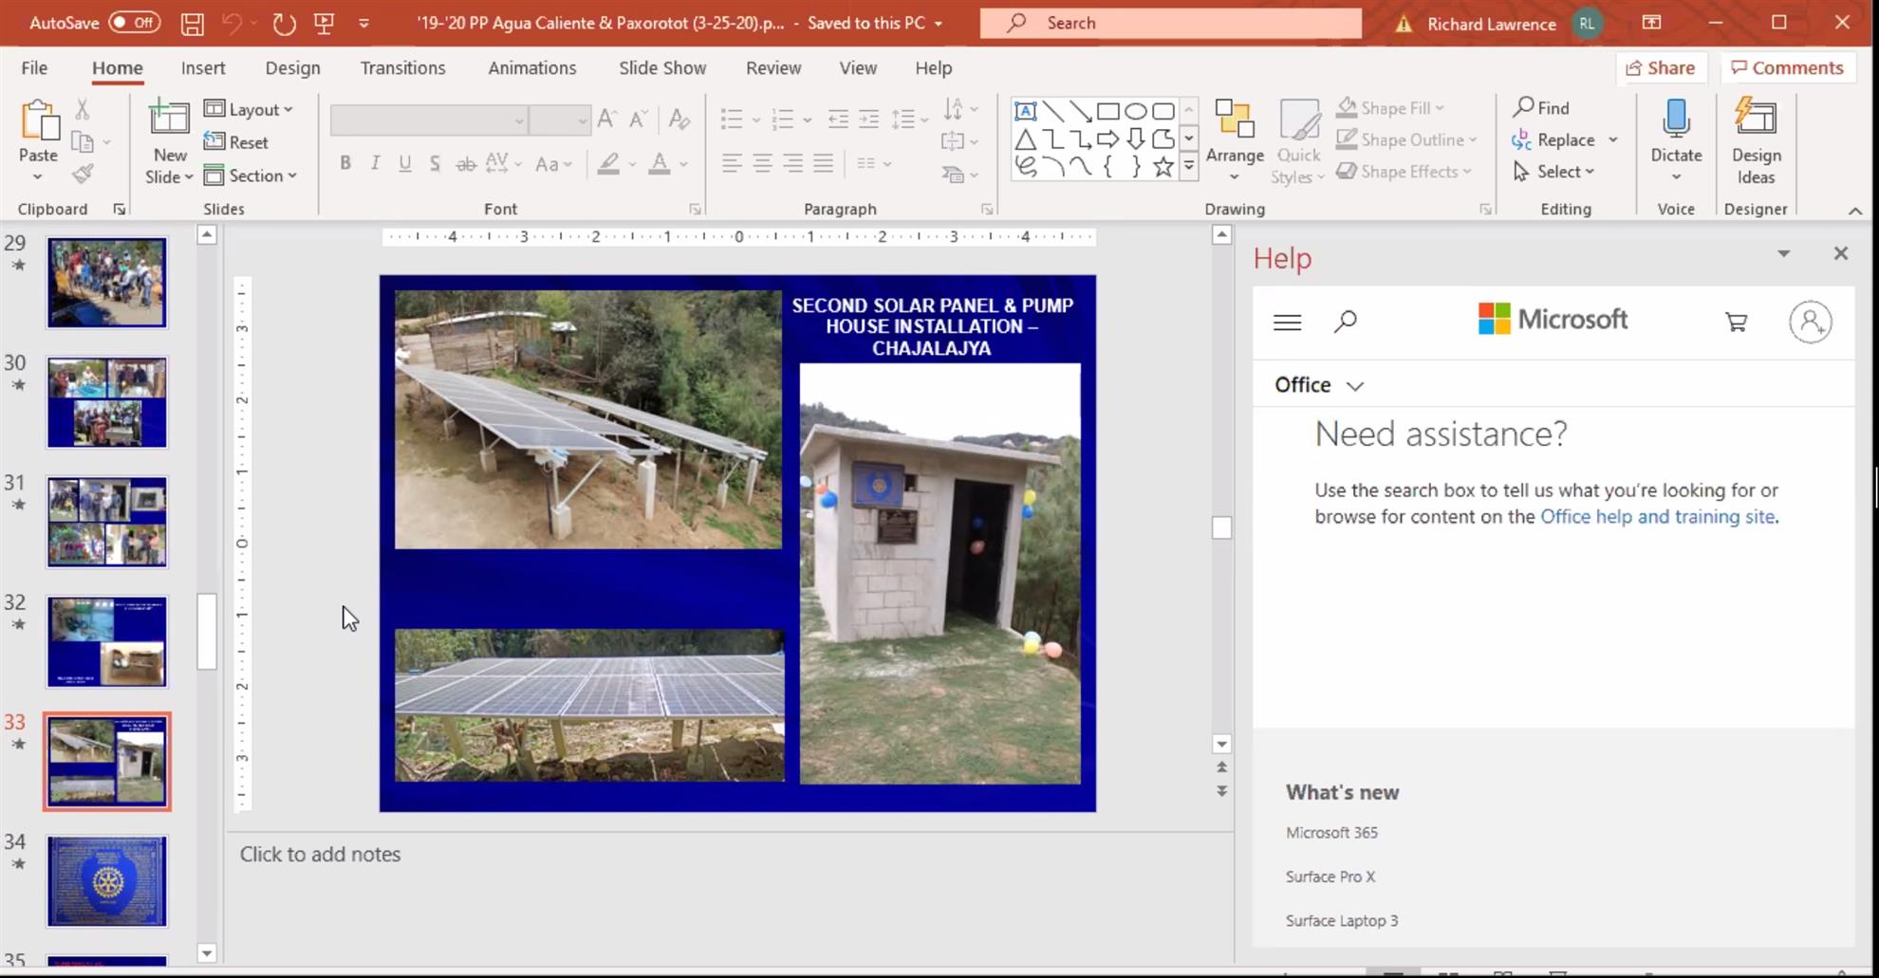Image resolution: width=1879 pixels, height=978 pixels.
Task: Click the Start From Beginning presentation icon
Action: pyautogui.click(x=324, y=24)
